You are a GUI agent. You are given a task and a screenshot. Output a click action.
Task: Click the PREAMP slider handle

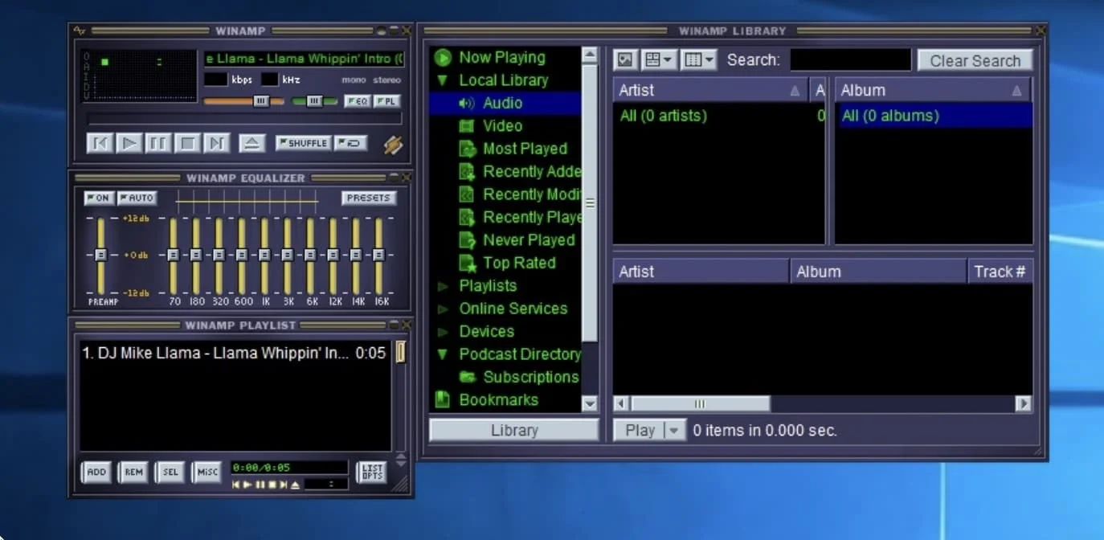coord(100,255)
